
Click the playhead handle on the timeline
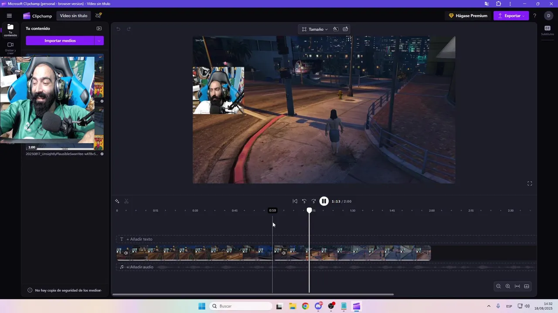click(309, 210)
